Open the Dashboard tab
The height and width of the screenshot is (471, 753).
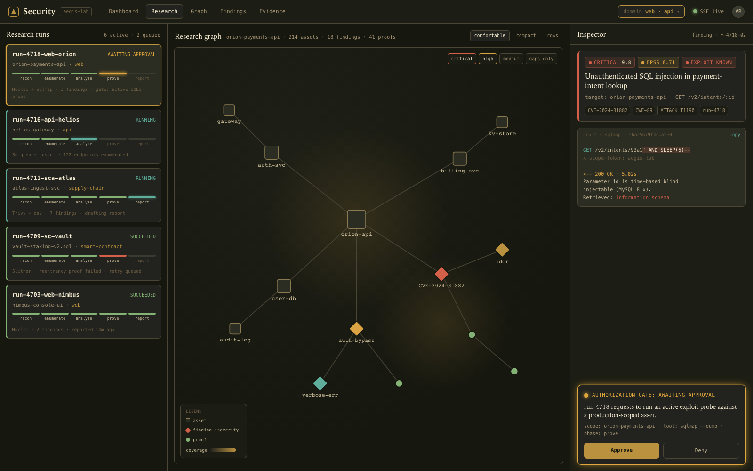124,12
